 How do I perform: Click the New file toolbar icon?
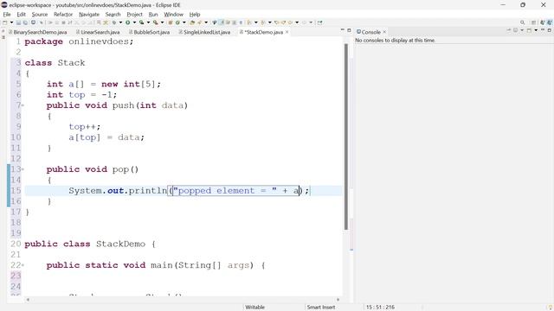(4, 22)
